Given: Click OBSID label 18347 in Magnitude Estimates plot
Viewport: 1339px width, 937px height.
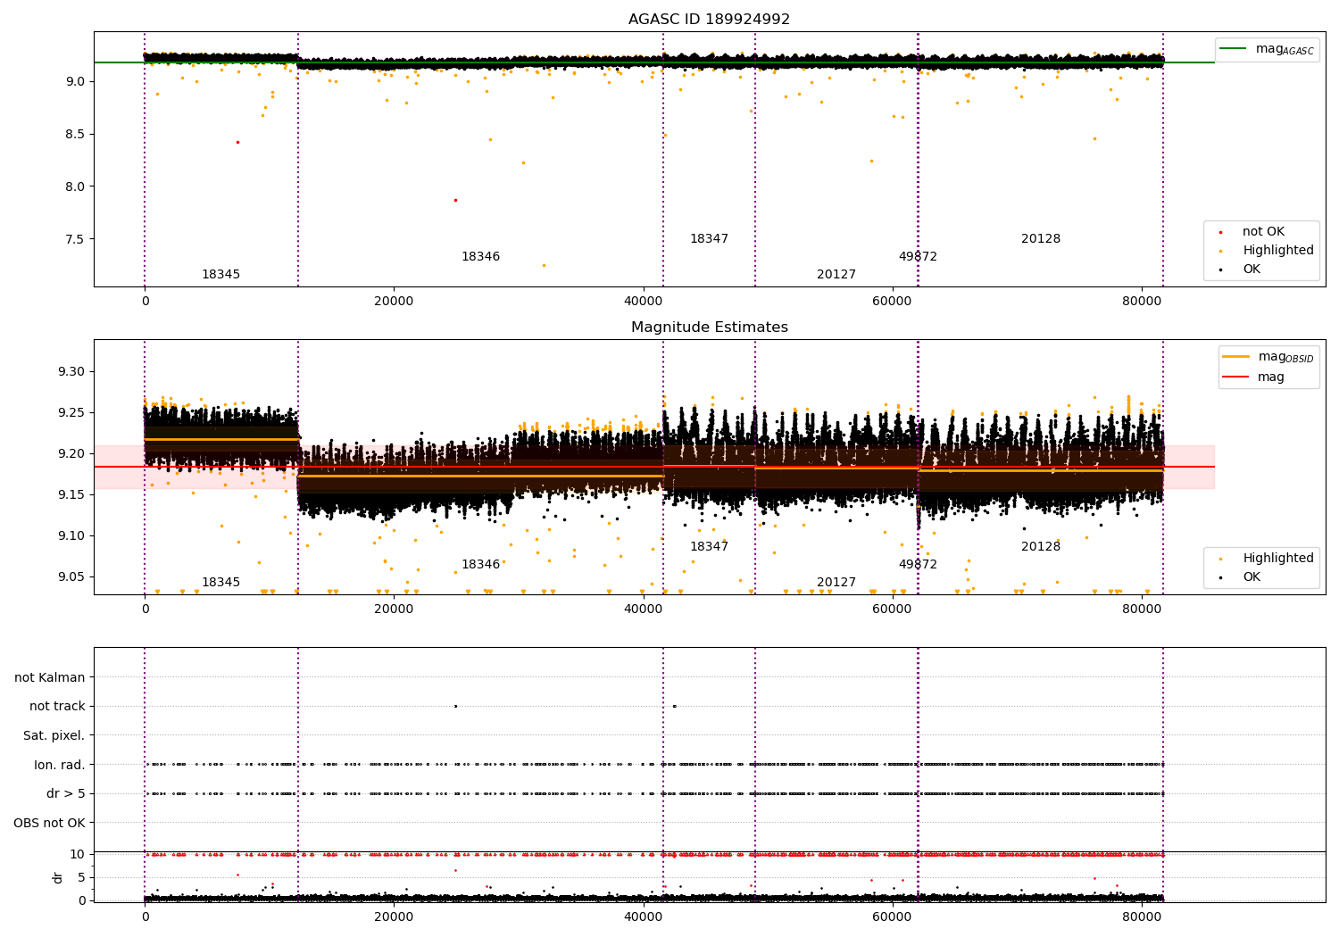Looking at the screenshot, I should coord(709,547).
